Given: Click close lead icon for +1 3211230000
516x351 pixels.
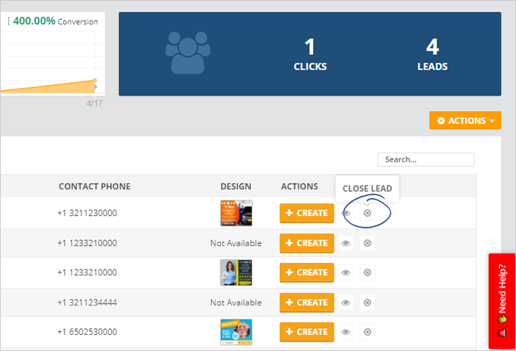Looking at the screenshot, I should tap(368, 213).
